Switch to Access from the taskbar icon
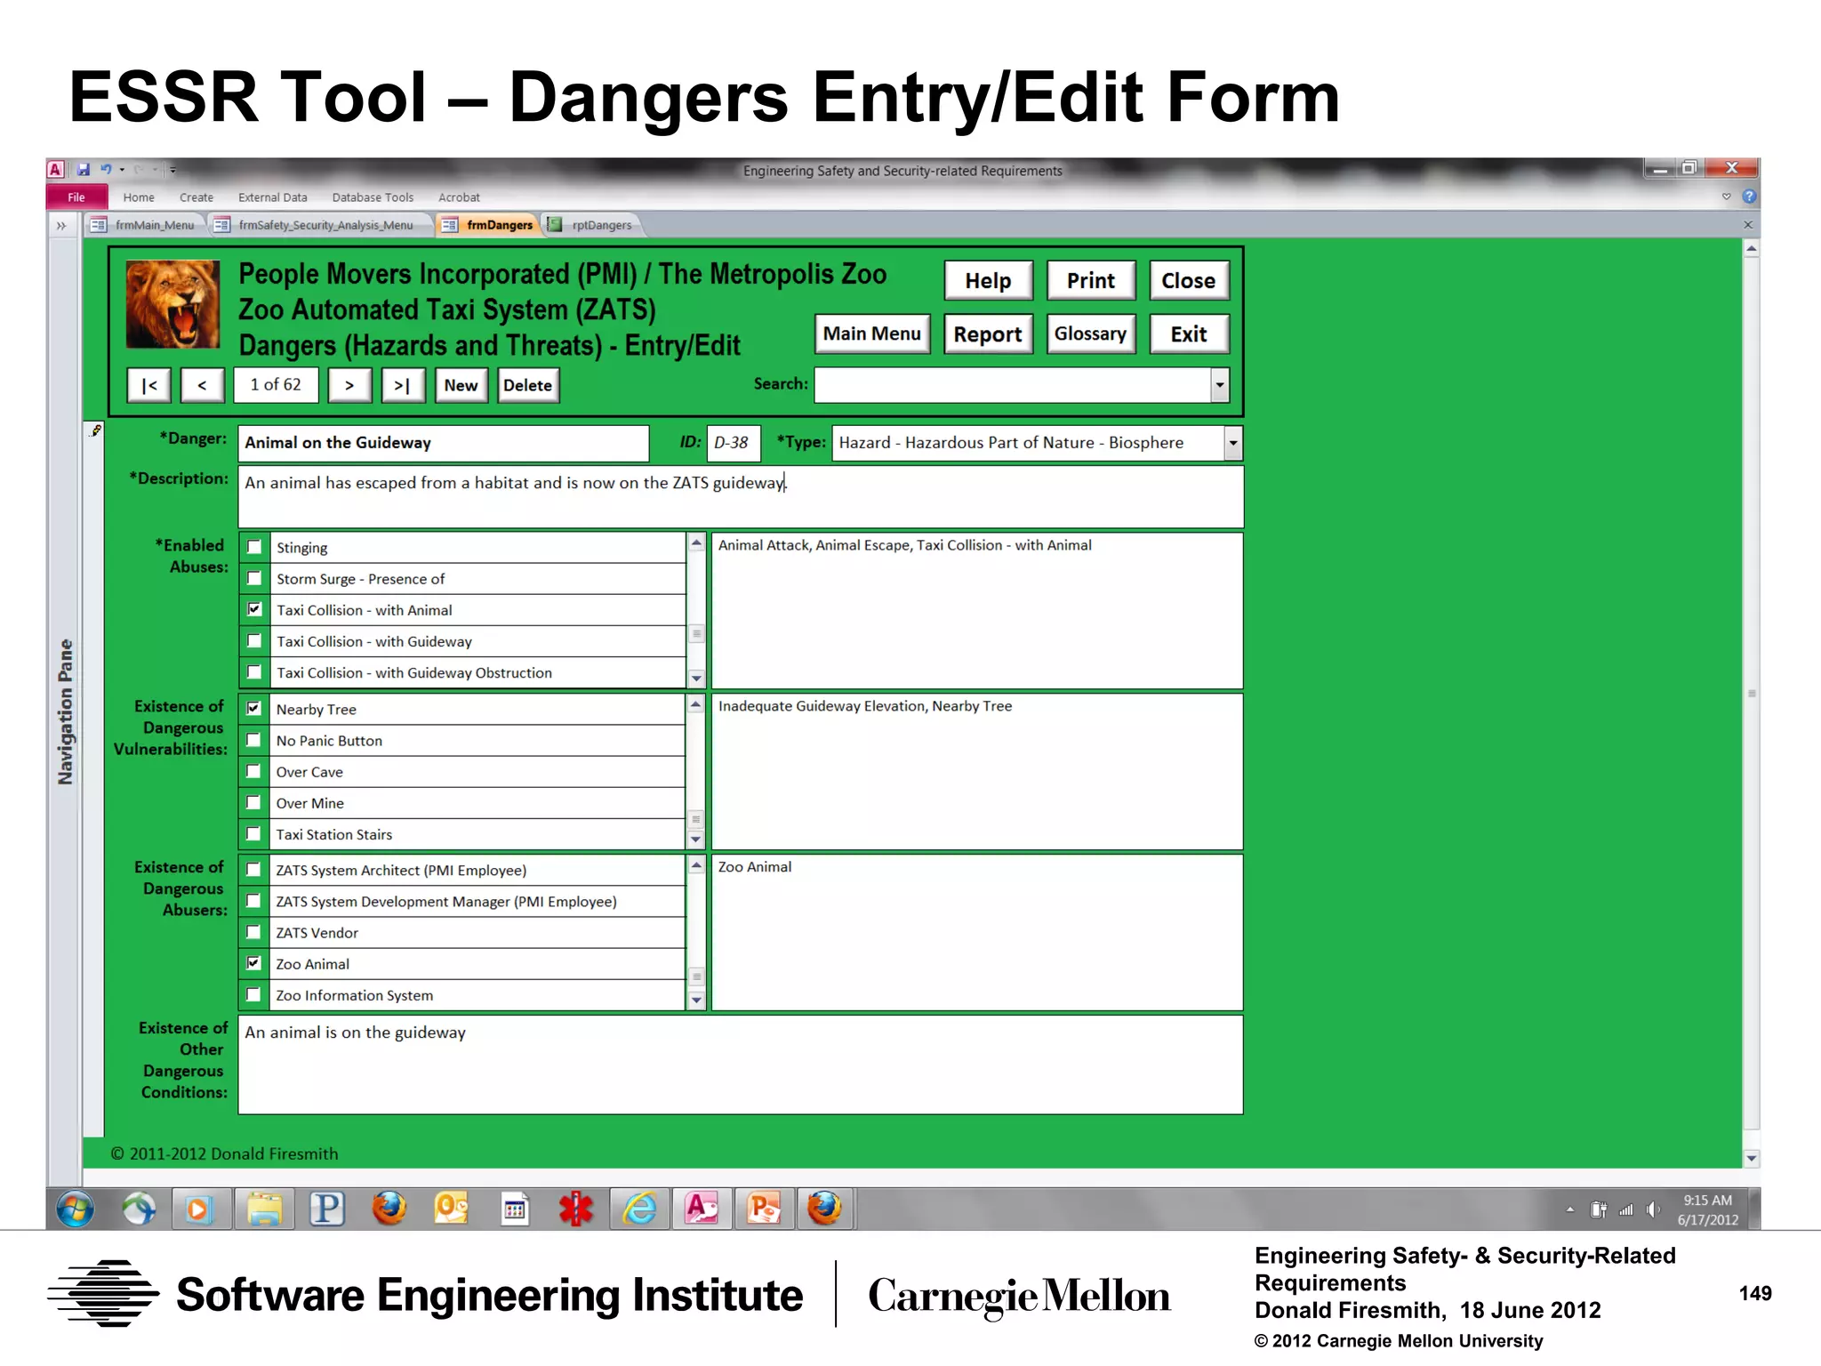 702,1209
